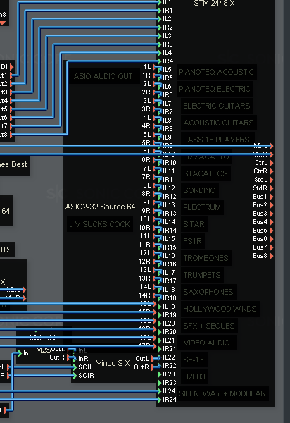The width and height of the screenshot is (290, 423).
Task: Select the IL19 input port
Action: pyautogui.click(x=159, y=307)
